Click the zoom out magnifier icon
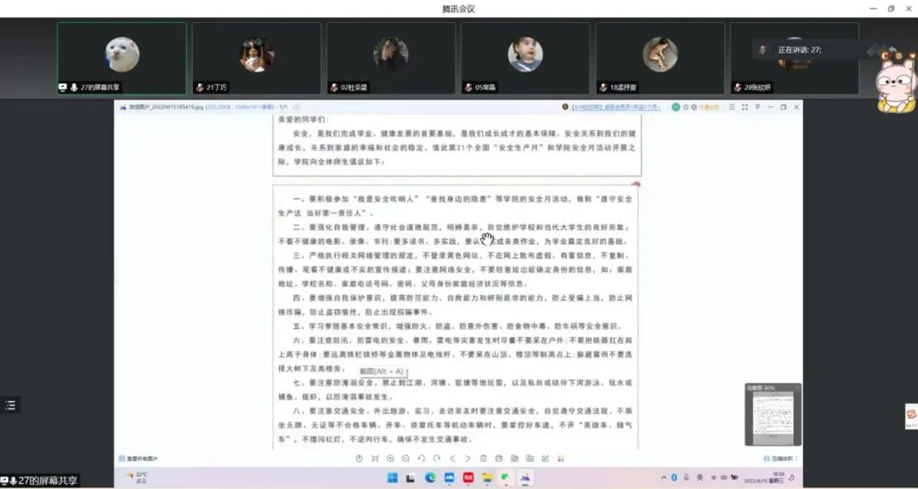918x489 pixels. pyautogui.click(x=405, y=458)
